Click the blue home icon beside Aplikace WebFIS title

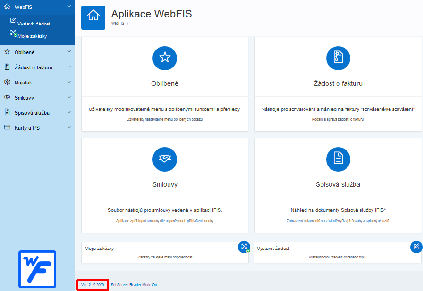click(93, 17)
